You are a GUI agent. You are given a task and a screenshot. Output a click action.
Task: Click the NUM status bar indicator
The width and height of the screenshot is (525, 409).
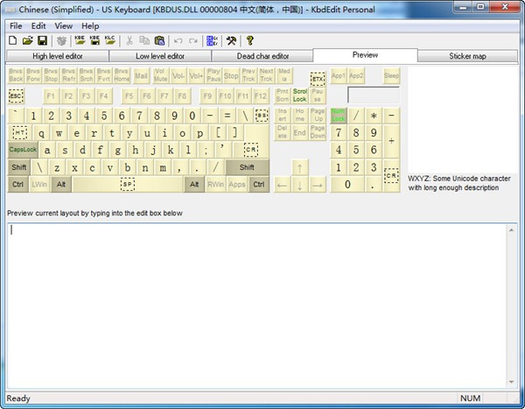(470, 398)
